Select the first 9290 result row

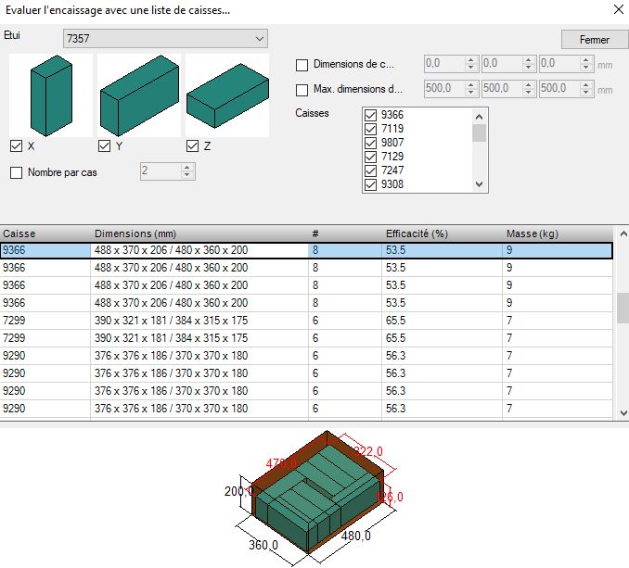306,356
